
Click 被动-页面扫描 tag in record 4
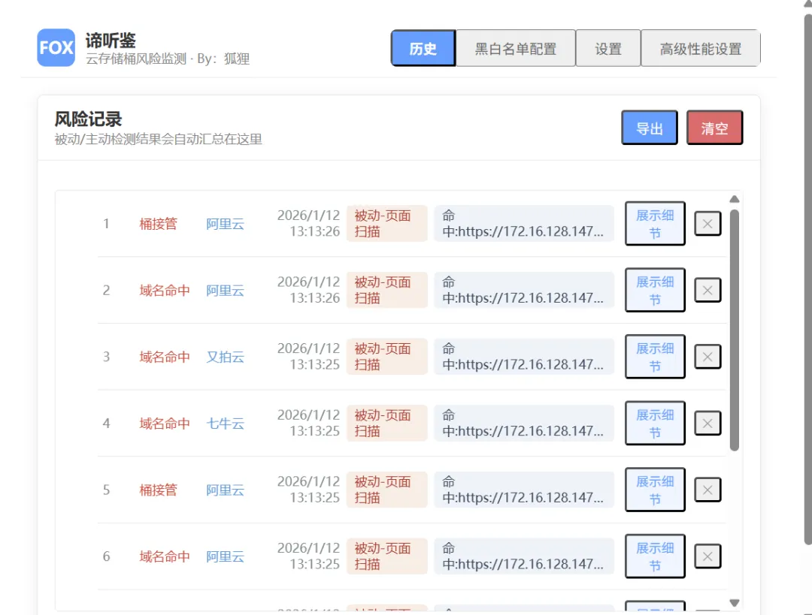click(387, 423)
